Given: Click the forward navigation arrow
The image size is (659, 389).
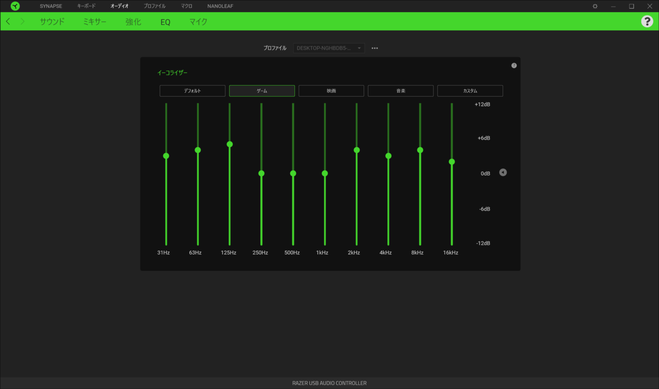Looking at the screenshot, I should pos(23,21).
